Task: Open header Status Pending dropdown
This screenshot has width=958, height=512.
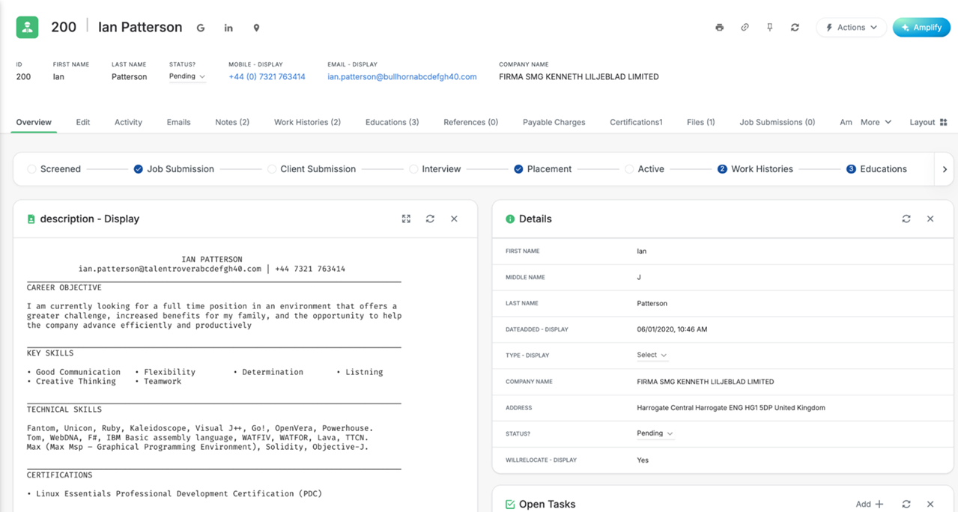Action: pyautogui.click(x=187, y=76)
